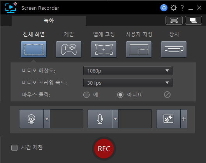The image size is (206, 163).
Task: Start recording with the red REC button
Action: pos(104,149)
